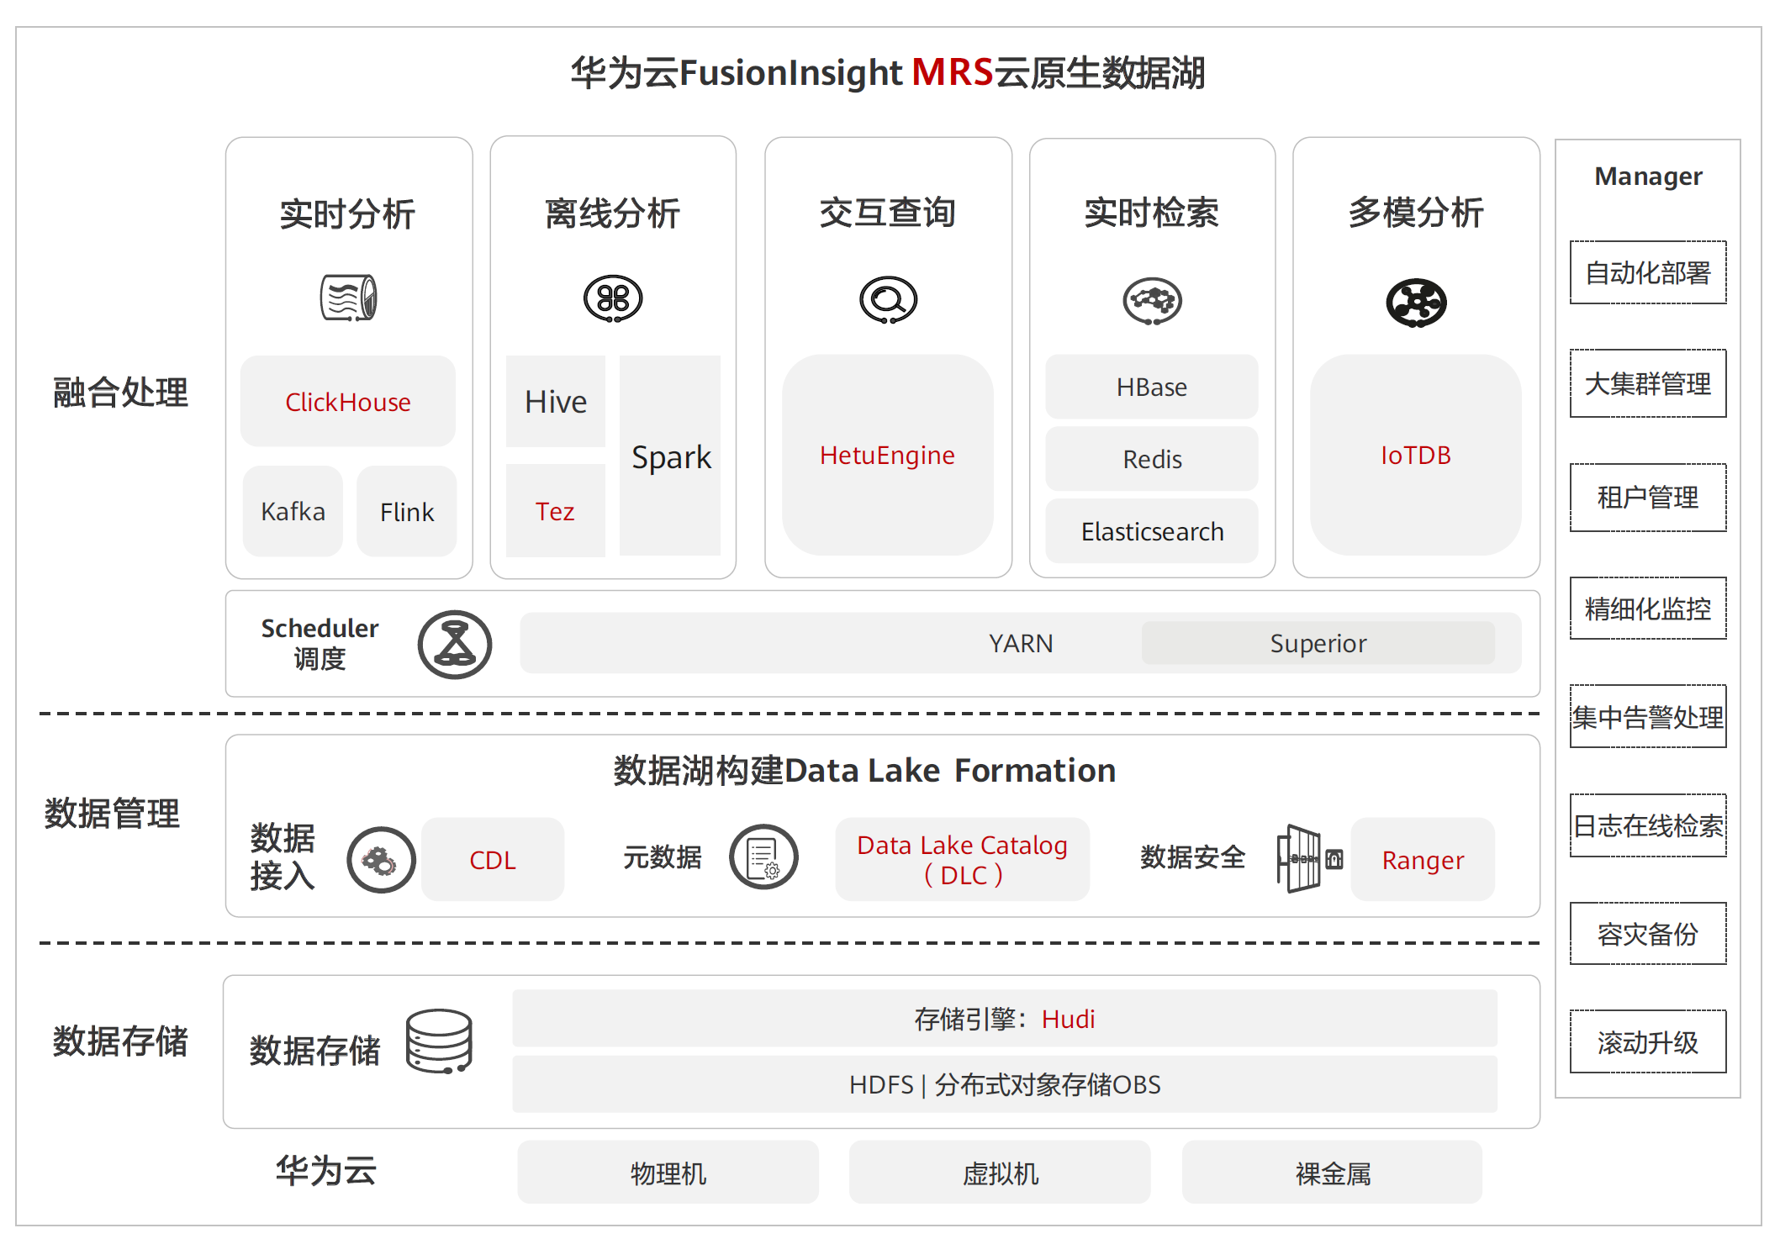
Task: Click the multi-model analysis fan icon
Action: [1416, 303]
